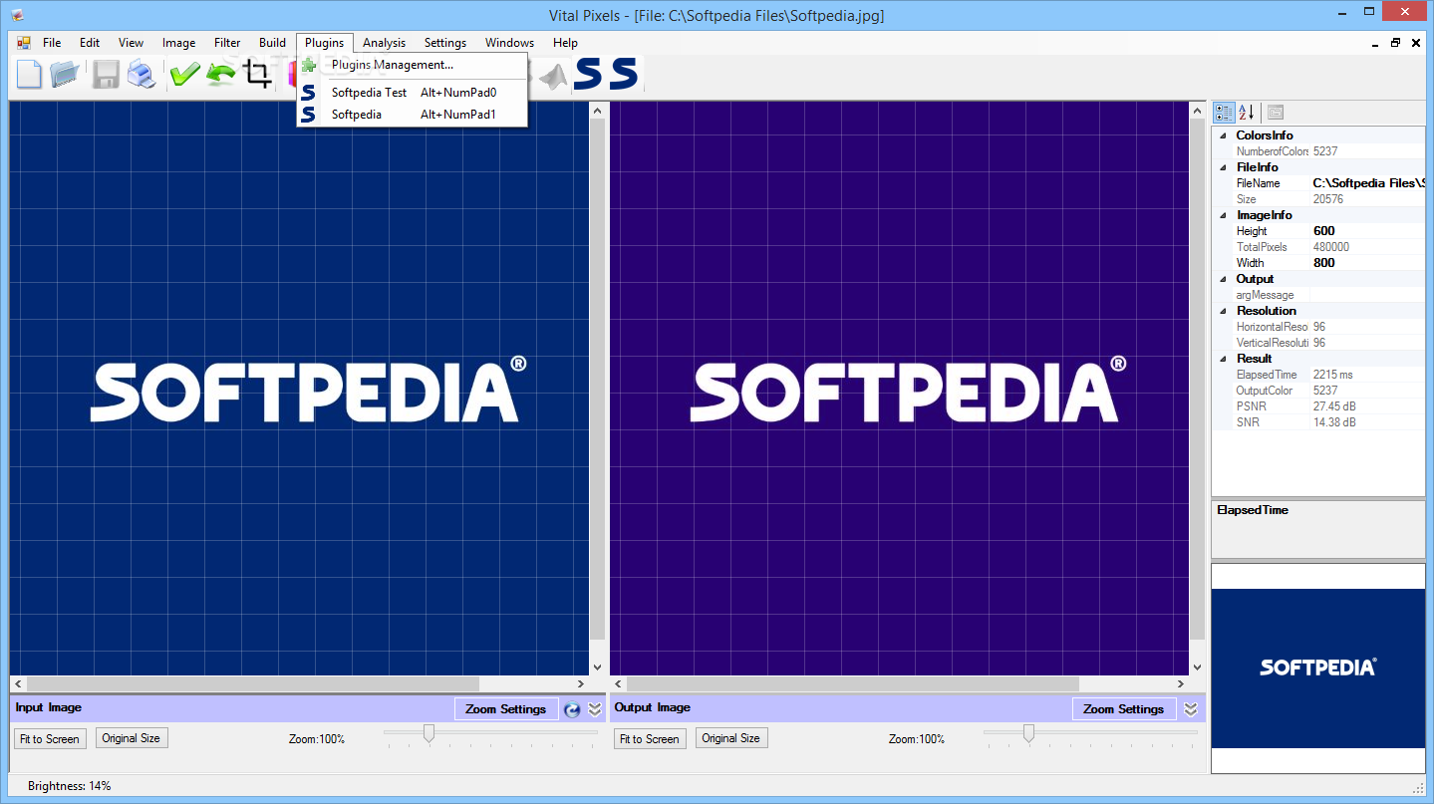
Task: Open the Filter menu
Action: coord(227,43)
